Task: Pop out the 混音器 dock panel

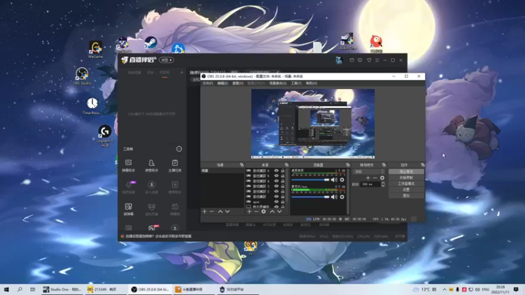Action: coord(348,165)
